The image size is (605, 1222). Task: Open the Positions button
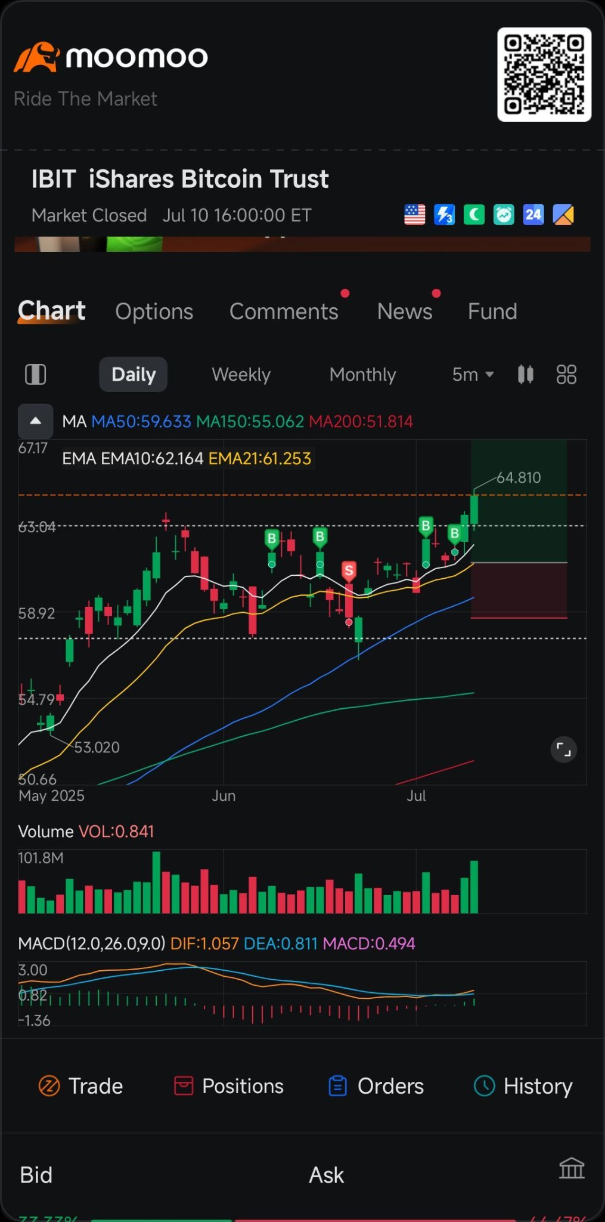(229, 1086)
